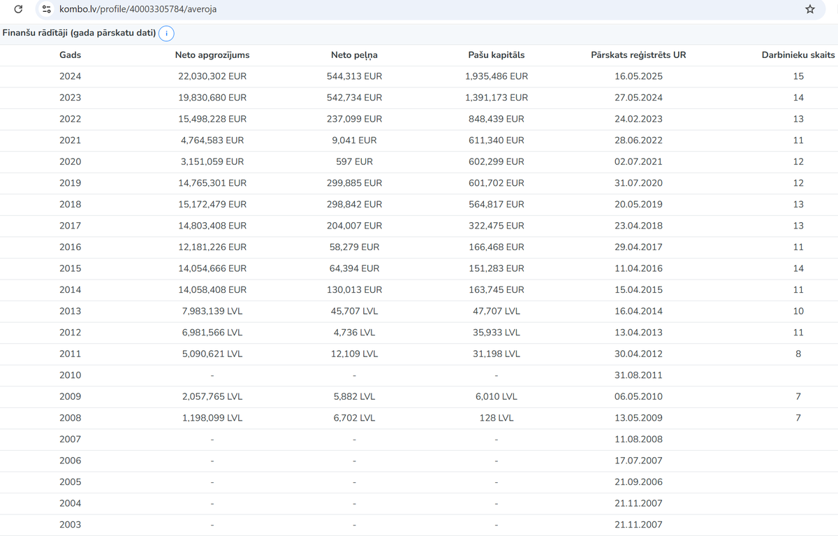Screen dimensions: 838x536
Task: Select equity value 31,198 LVL
Action: coord(497,354)
